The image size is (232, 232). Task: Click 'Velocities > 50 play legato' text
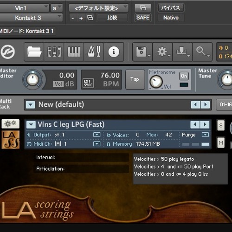tap(164, 159)
